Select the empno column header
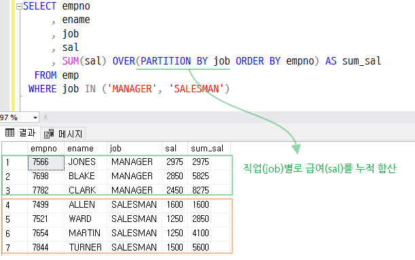The width and height of the screenshot is (415, 260). 46,149
